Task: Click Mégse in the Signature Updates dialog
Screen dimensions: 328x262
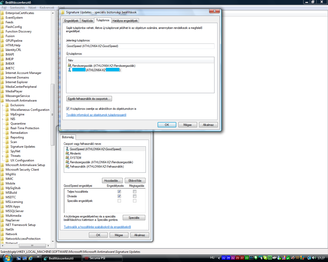Action: (188, 125)
